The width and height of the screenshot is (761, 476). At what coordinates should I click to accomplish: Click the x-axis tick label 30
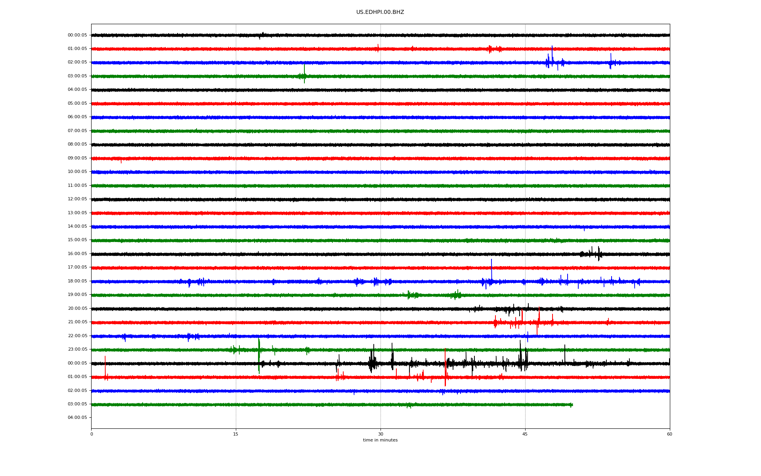(380, 434)
